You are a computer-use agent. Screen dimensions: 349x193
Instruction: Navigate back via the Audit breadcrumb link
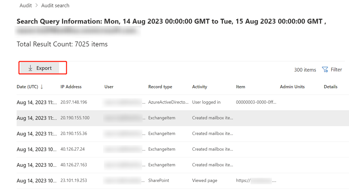[x=25, y=5]
